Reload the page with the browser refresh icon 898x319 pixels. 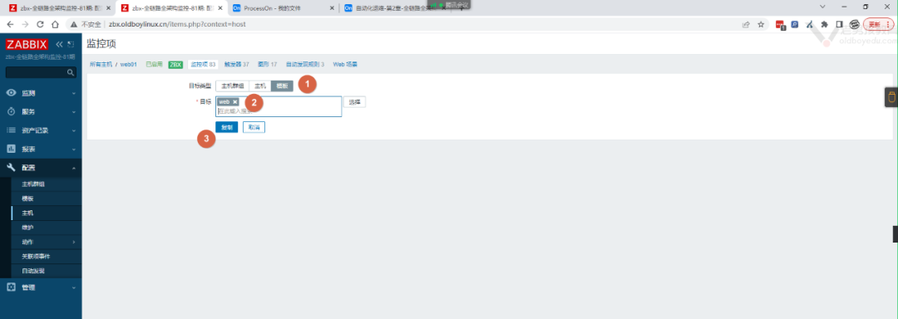click(40, 25)
